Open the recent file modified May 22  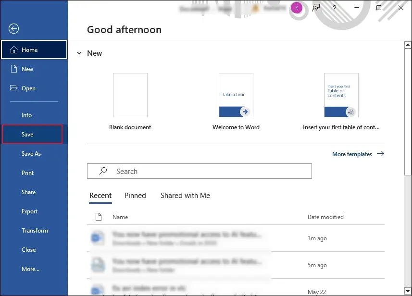pos(236,287)
